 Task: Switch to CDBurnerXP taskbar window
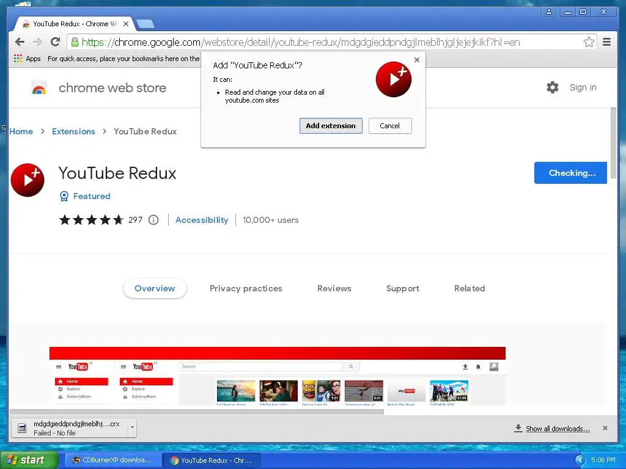pyautogui.click(x=113, y=460)
